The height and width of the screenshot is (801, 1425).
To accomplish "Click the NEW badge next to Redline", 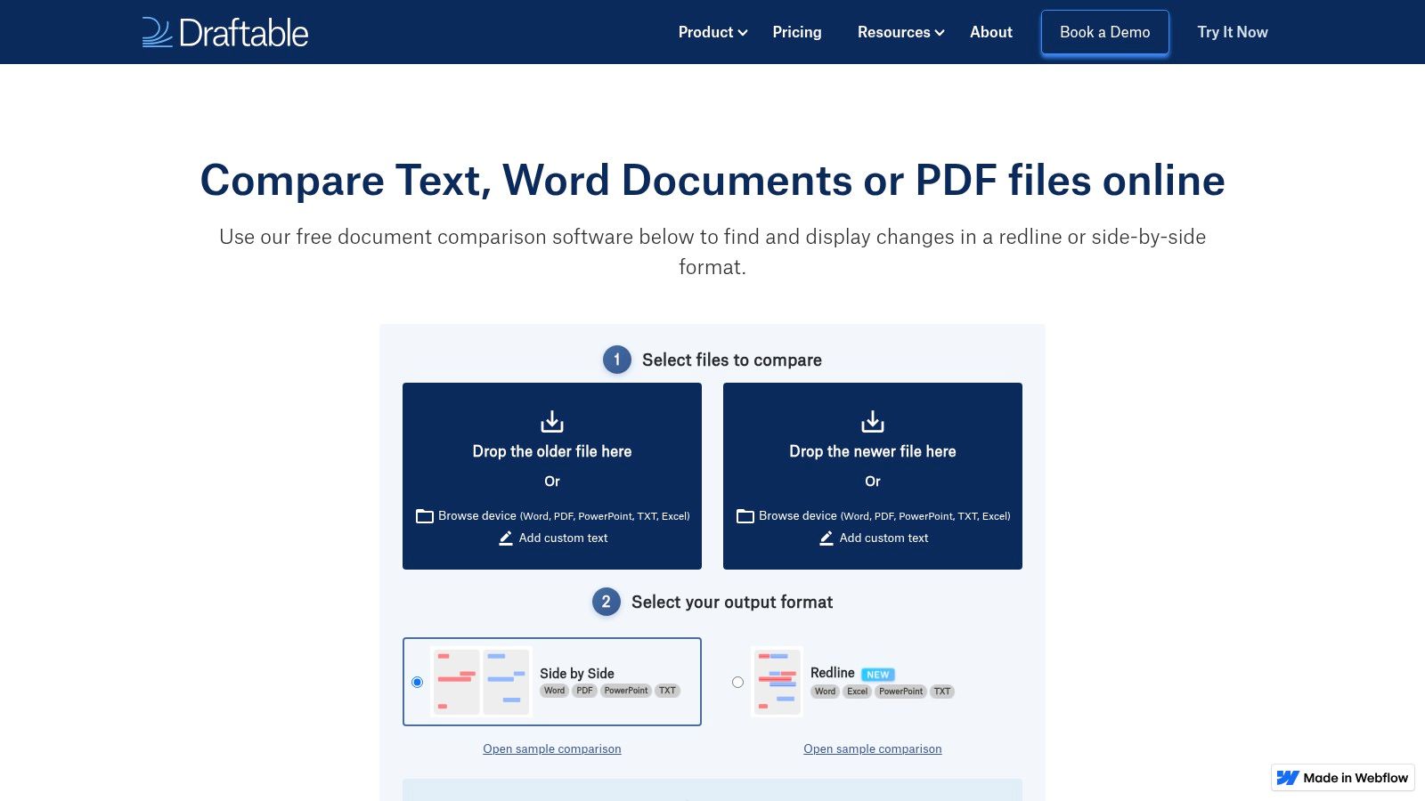I will click(876, 675).
